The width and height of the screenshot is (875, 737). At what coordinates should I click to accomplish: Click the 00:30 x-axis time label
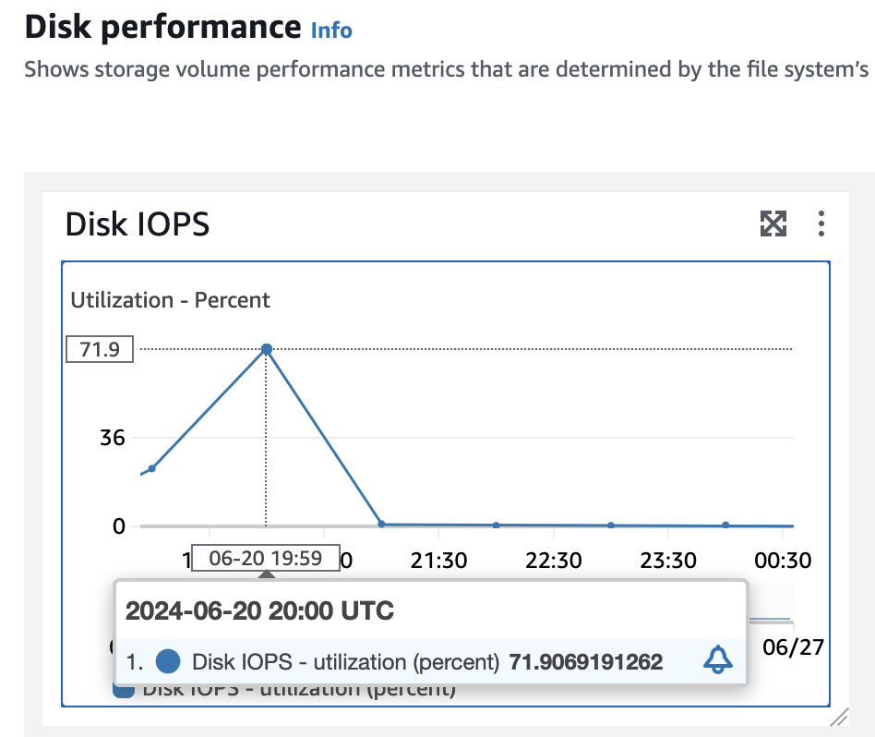[782, 561]
